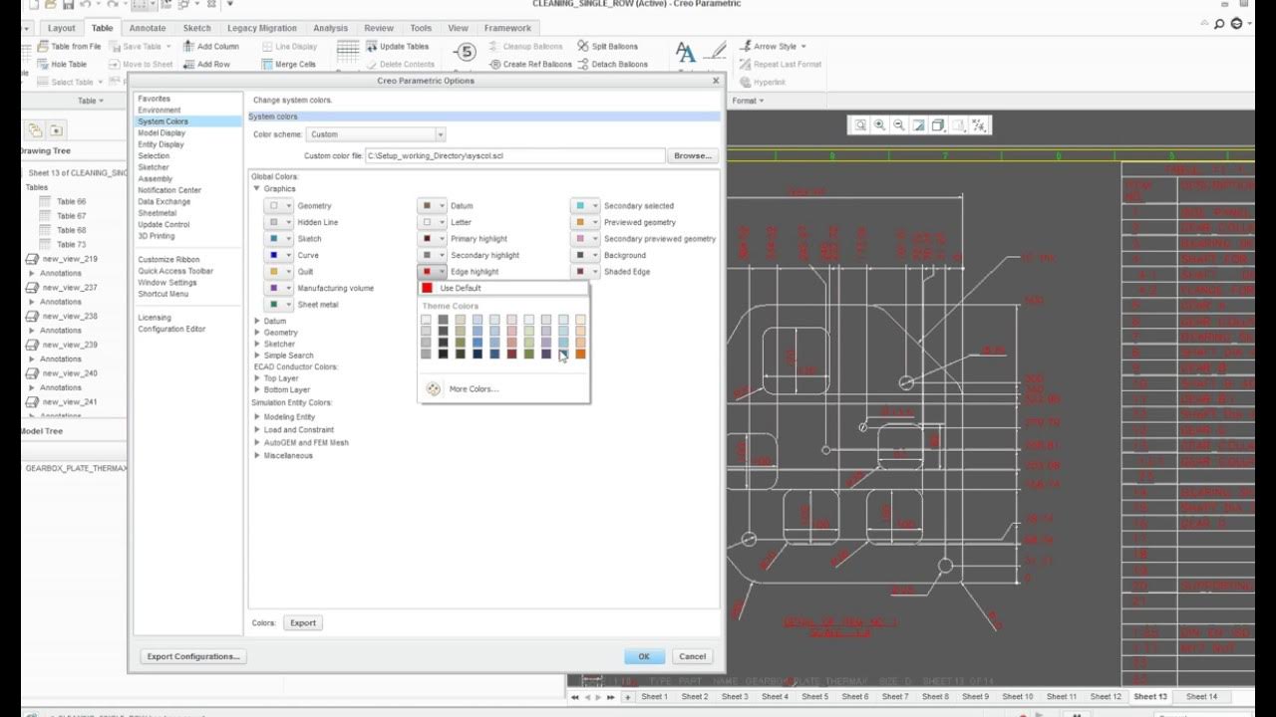The image size is (1276, 717).
Task: Click the Export Configurations button
Action: [193, 656]
